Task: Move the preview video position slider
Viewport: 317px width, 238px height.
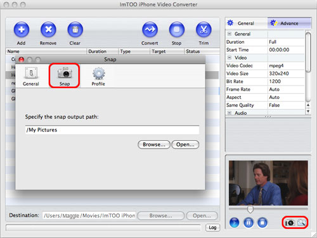Action: (x=250, y=209)
